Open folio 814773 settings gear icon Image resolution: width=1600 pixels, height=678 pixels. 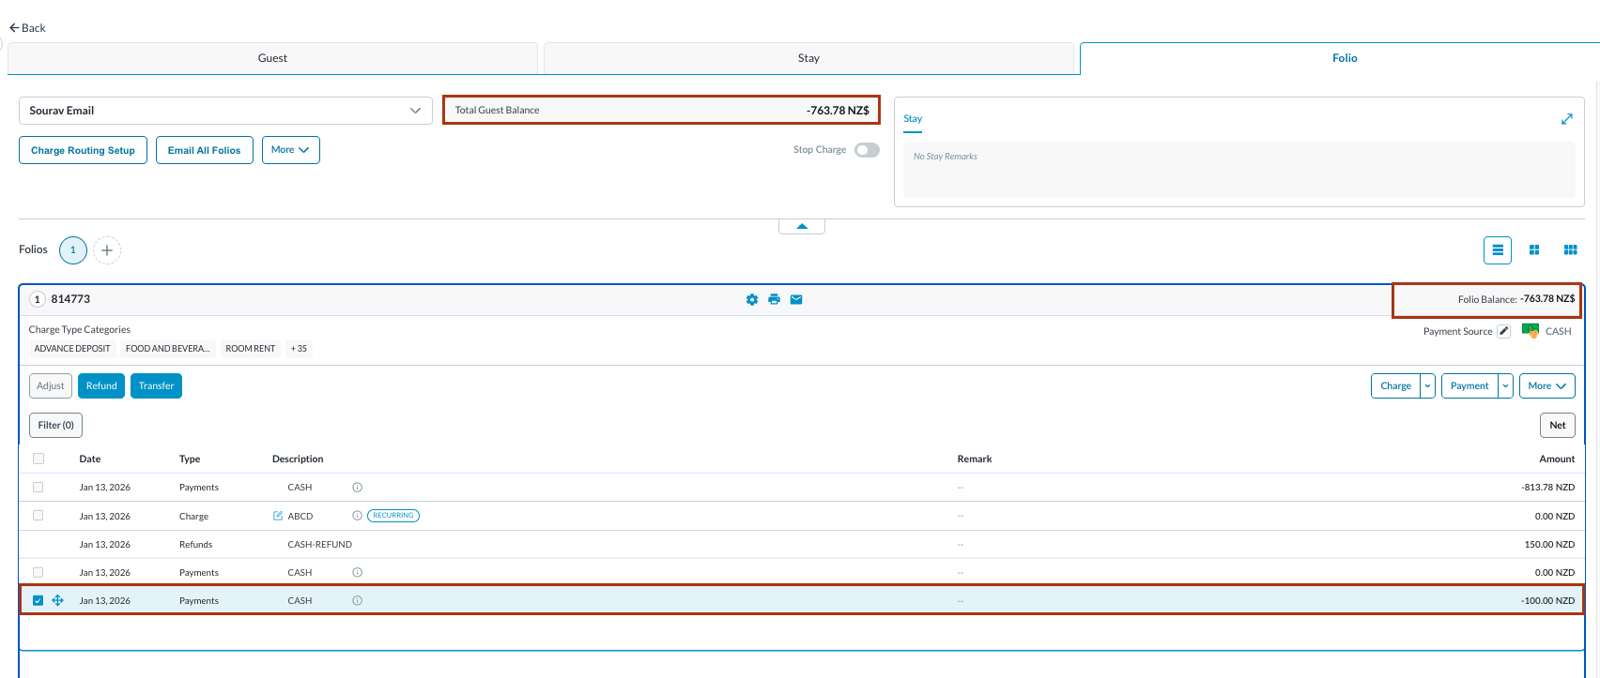[751, 299]
